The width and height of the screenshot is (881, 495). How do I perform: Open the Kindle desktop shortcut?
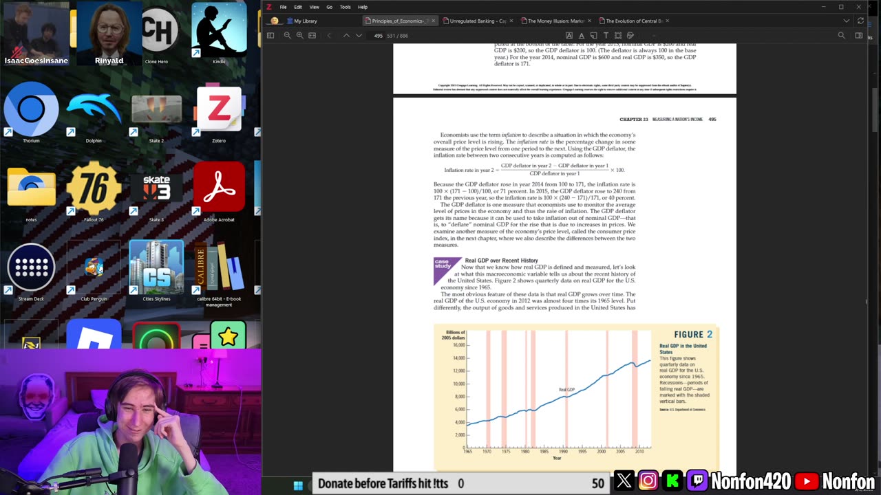pyautogui.click(x=219, y=34)
